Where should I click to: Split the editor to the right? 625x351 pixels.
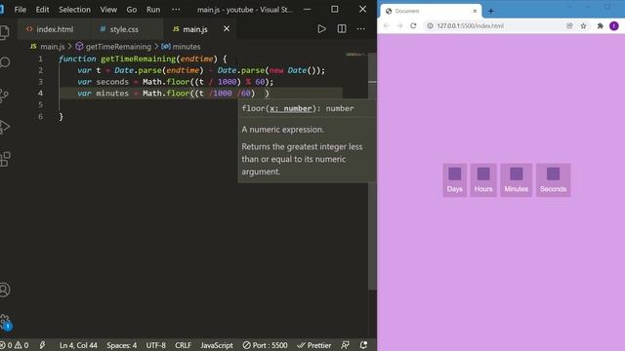coord(342,28)
